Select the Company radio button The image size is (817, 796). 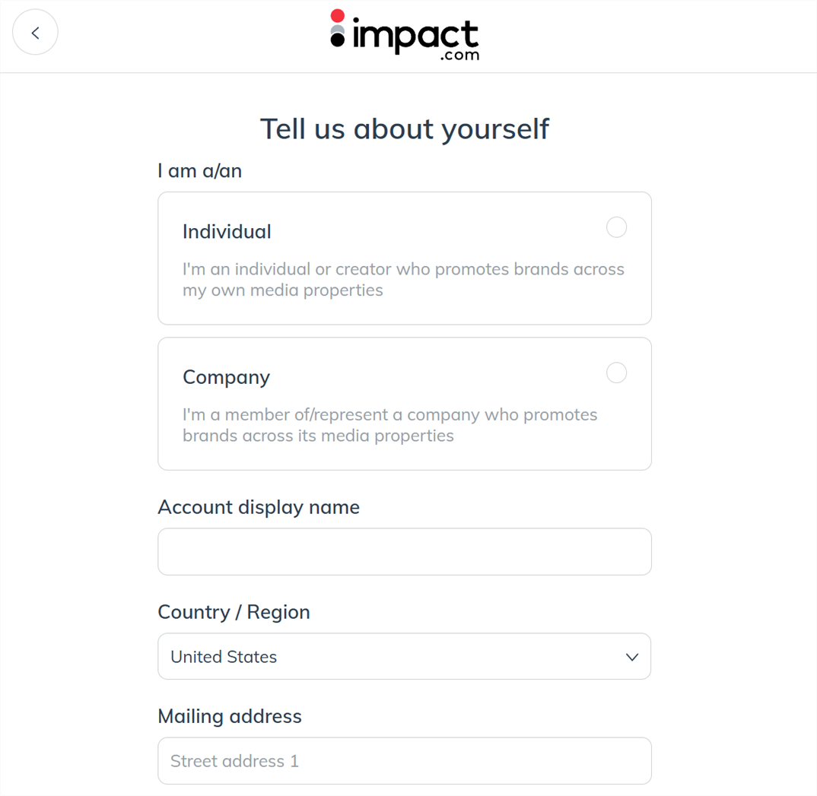tap(616, 373)
